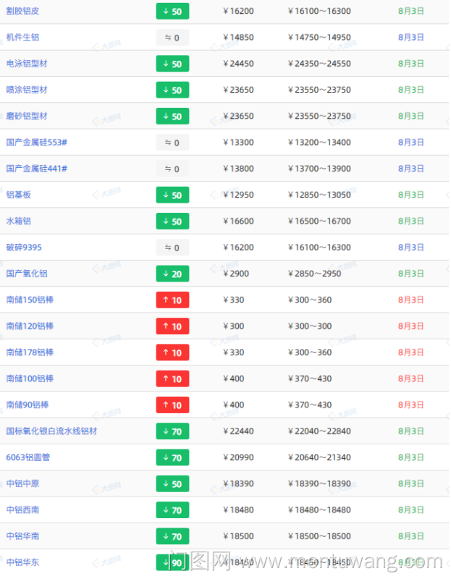Viewport: 451px width, 579px height.
Task: Click the 铝基板 product name
Action: click(19, 195)
